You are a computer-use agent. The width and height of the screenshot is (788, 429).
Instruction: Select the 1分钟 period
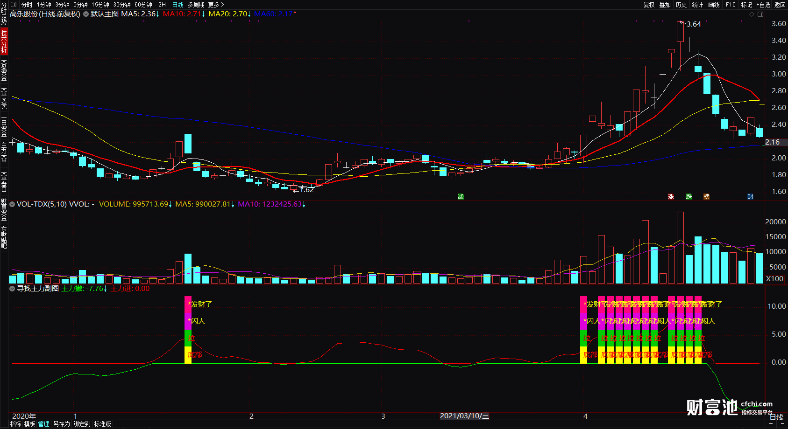tap(44, 4)
